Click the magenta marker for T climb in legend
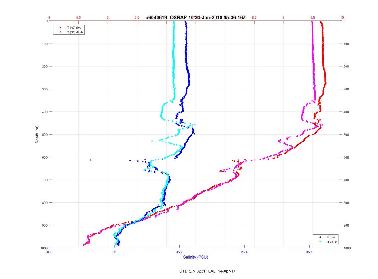378x279 pixels. pos(60,32)
